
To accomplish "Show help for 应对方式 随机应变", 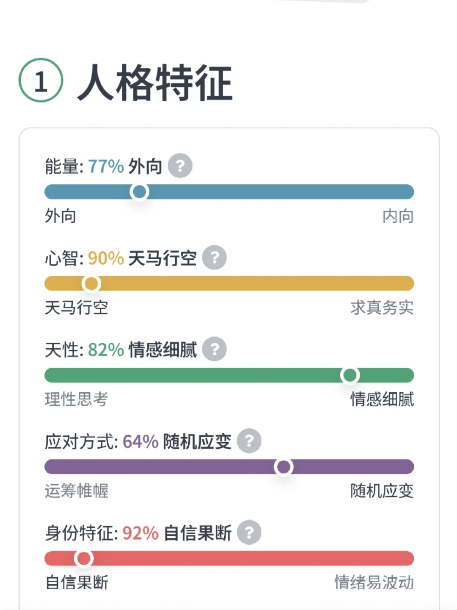I will [x=249, y=441].
